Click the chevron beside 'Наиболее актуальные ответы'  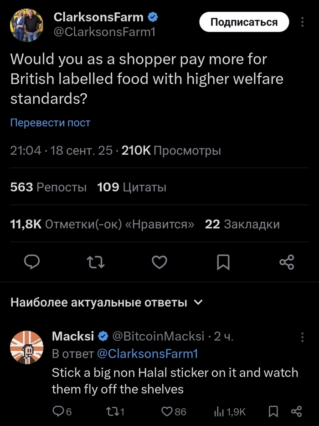199,302
